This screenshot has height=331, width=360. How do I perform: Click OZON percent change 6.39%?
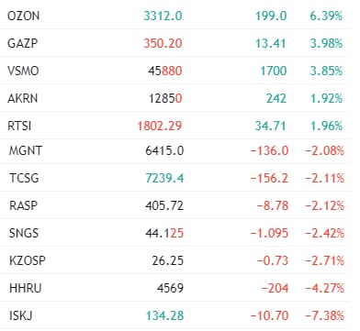click(x=326, y=16)
